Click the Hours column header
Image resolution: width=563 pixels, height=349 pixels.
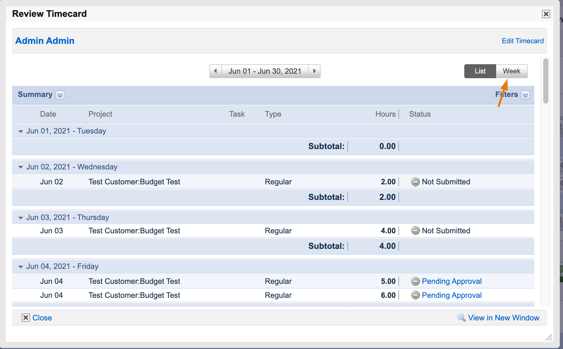(385, 114)
